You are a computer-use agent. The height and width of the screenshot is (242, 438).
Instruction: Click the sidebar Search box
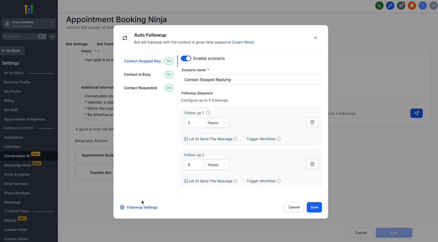[25, 36]
